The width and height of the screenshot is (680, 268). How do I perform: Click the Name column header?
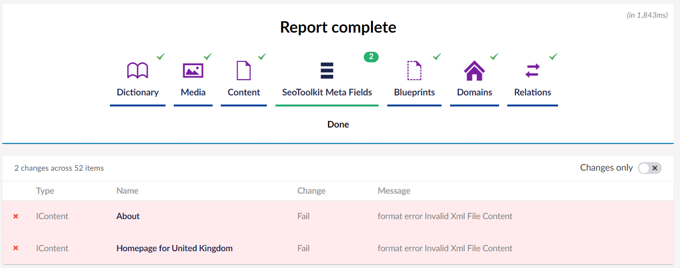(x=127, y=191)
